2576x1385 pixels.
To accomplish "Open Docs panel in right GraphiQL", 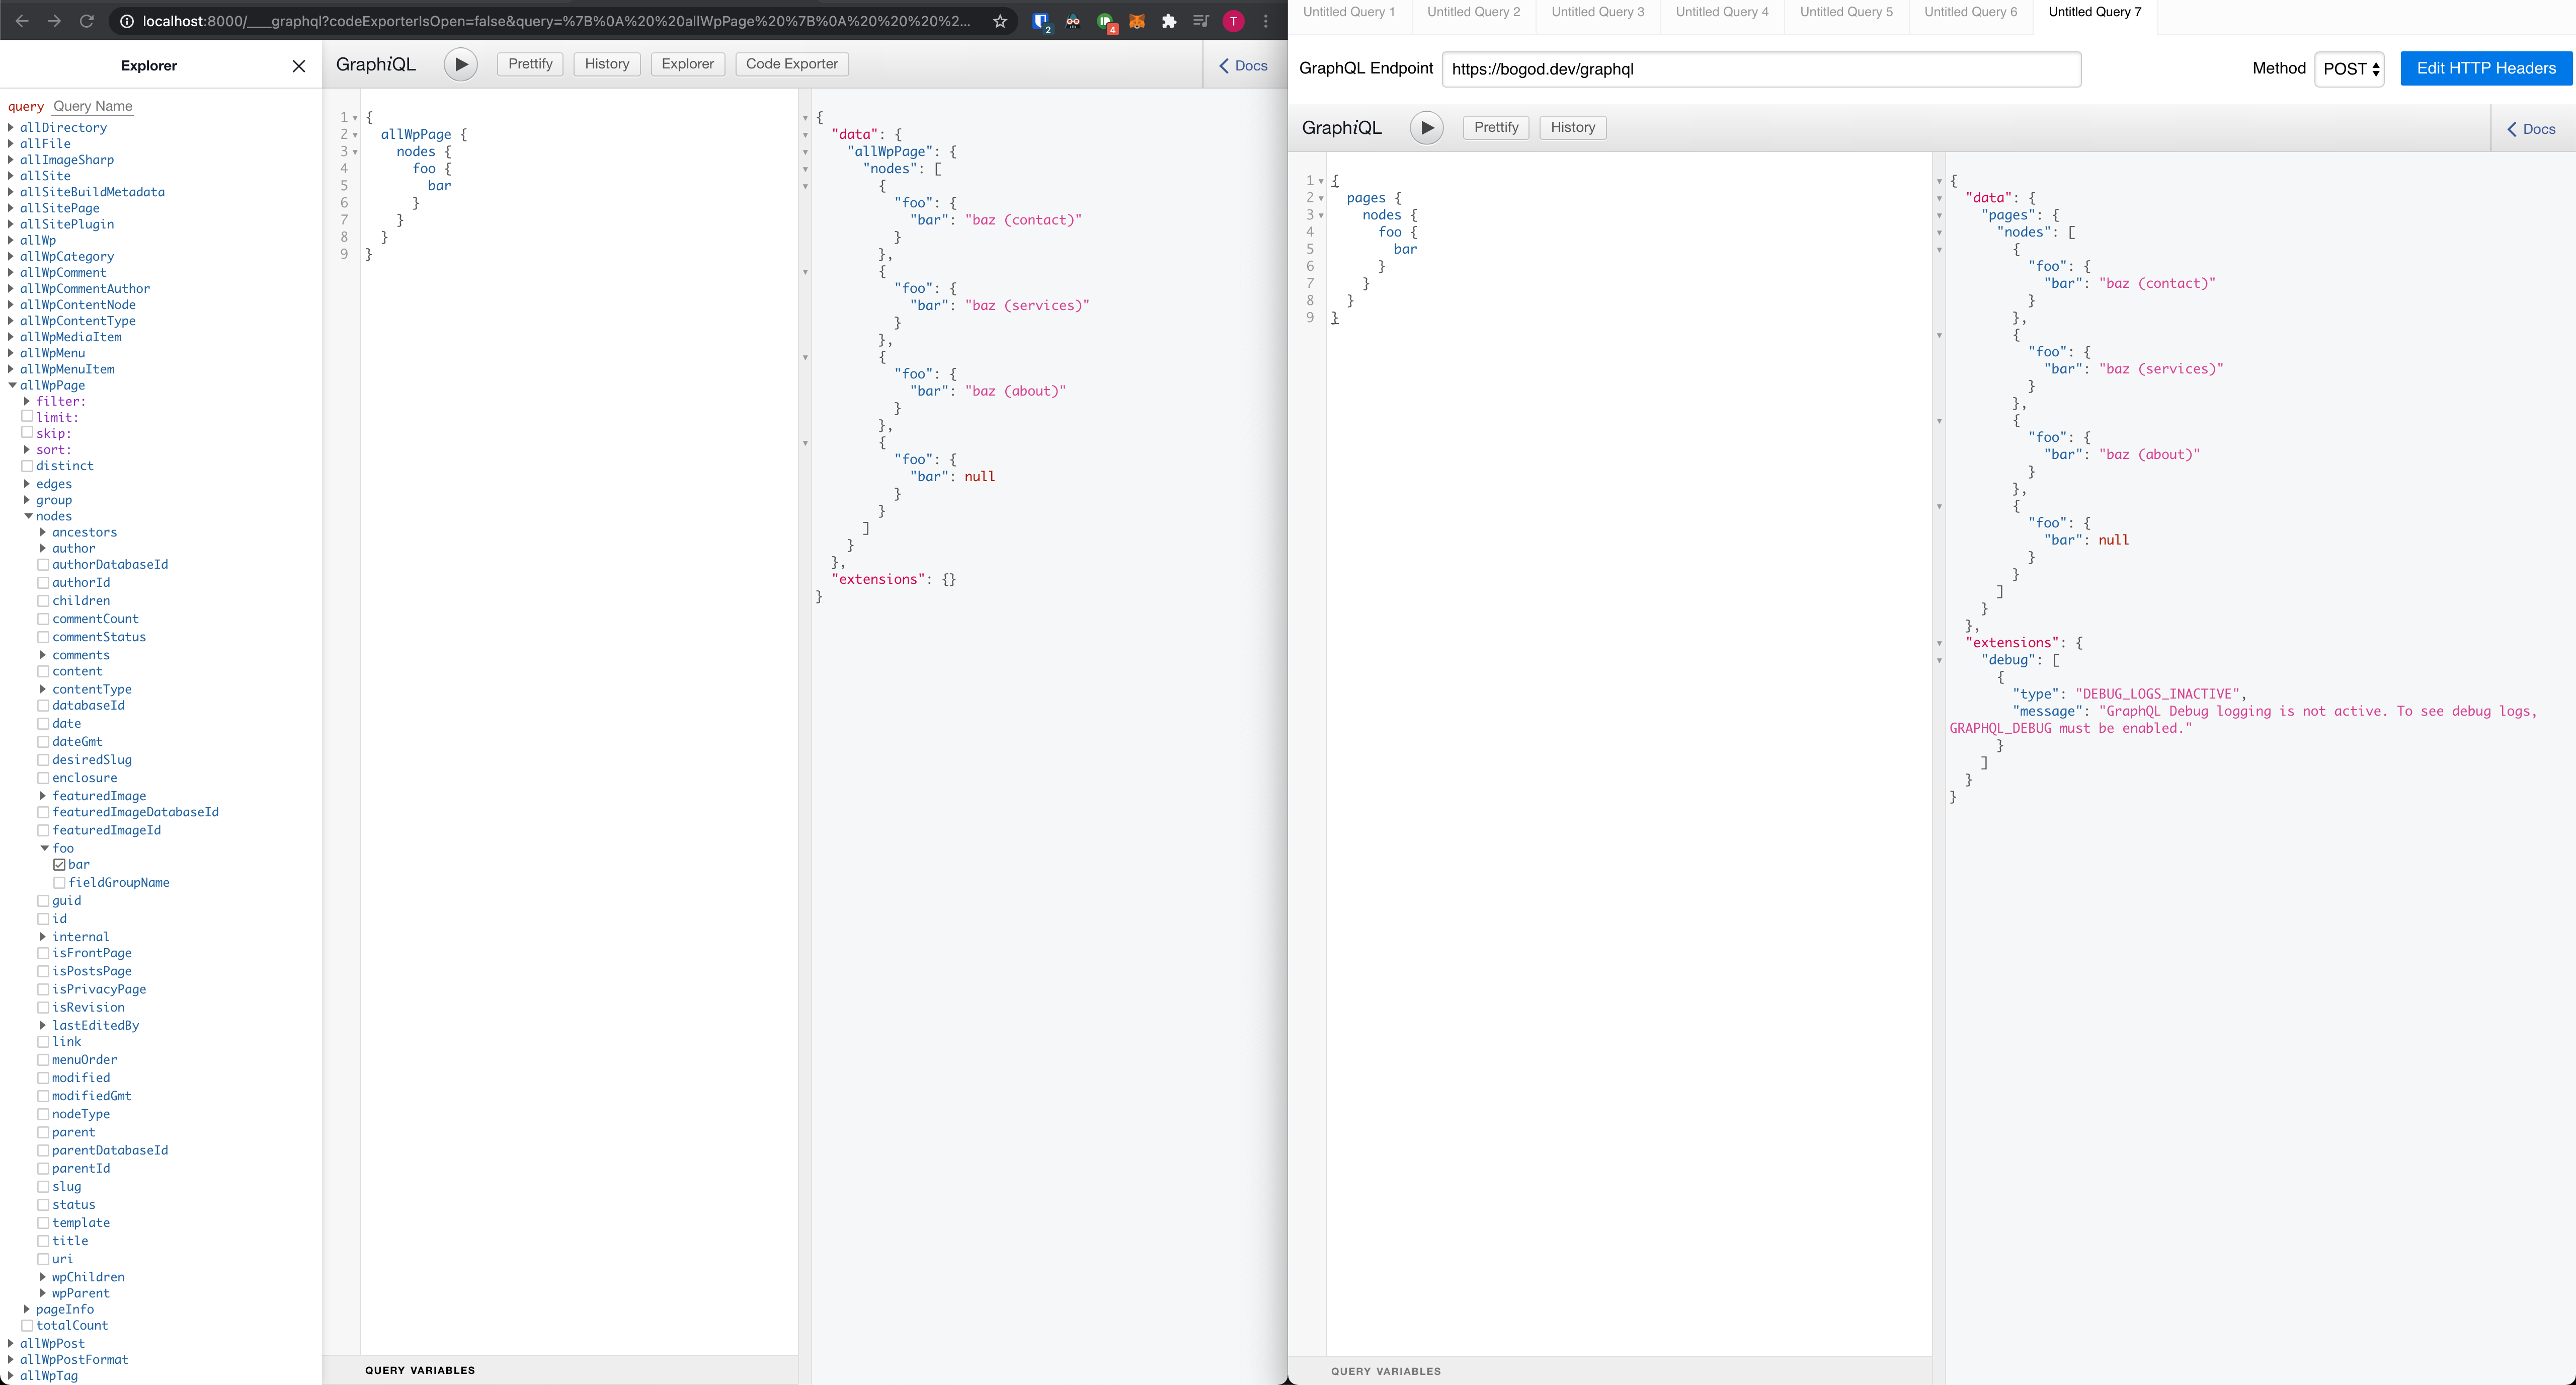I will pyautogui.click(x=2531, y=129).
